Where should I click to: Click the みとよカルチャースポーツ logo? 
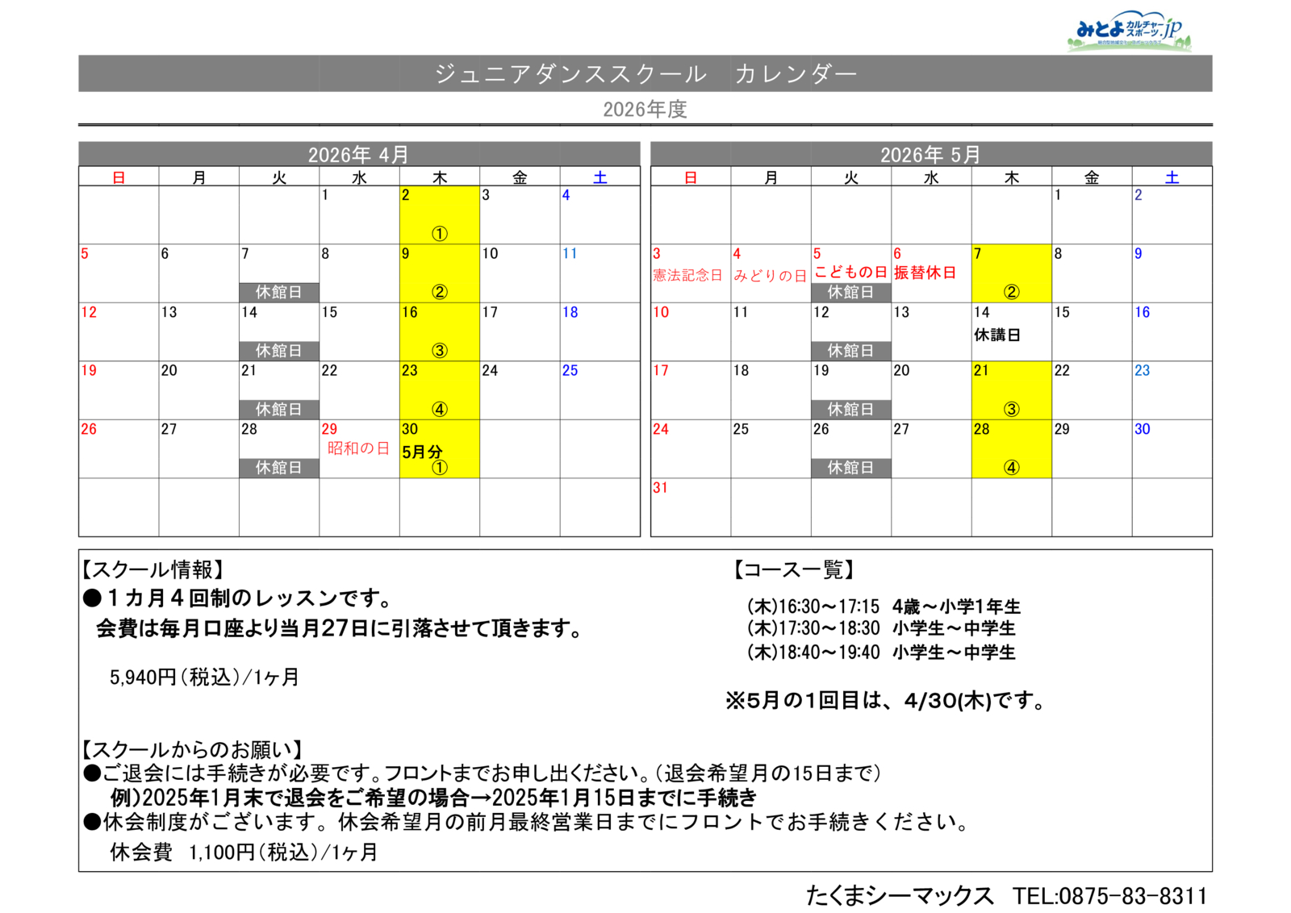[1128, 31]
